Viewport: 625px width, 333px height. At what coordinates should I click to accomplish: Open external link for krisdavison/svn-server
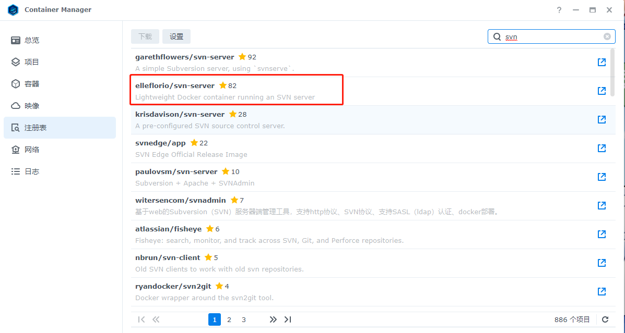click(x=602, y=119)
